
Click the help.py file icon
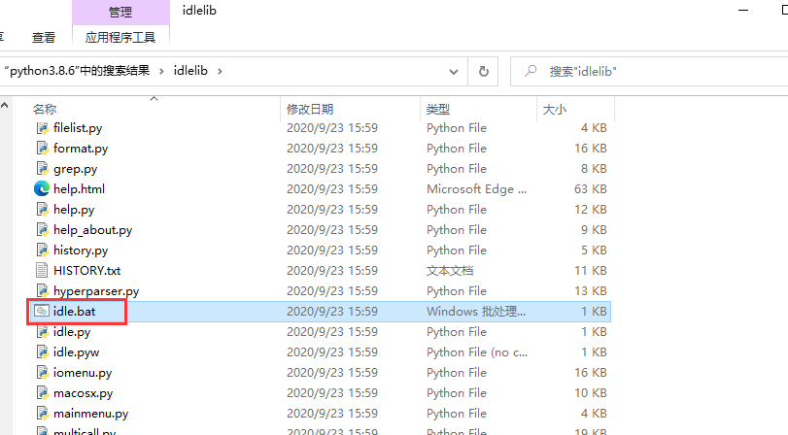[x=42, y=210]
